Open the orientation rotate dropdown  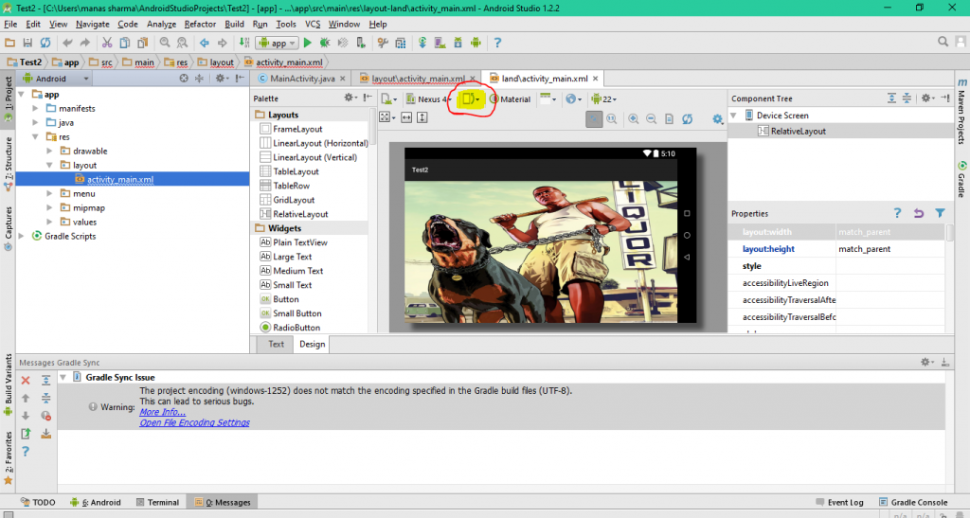[x=471, y=98]
